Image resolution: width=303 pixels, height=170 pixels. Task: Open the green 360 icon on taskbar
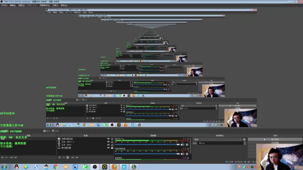pyautogui.click(x=85, y=167)
